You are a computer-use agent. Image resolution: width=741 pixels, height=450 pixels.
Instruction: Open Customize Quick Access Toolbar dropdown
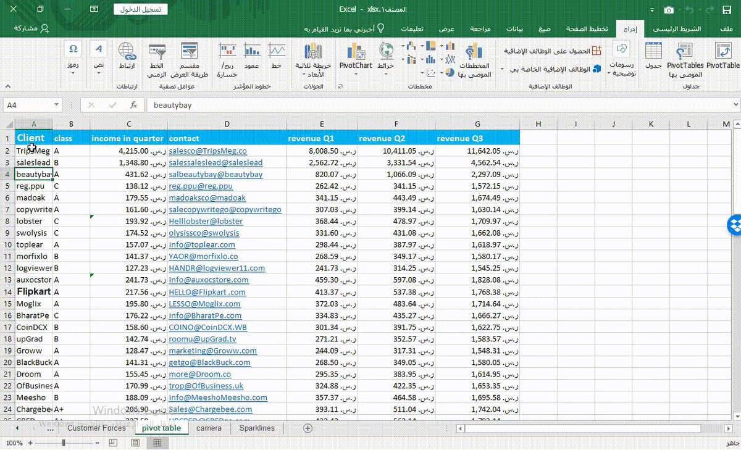653,10
